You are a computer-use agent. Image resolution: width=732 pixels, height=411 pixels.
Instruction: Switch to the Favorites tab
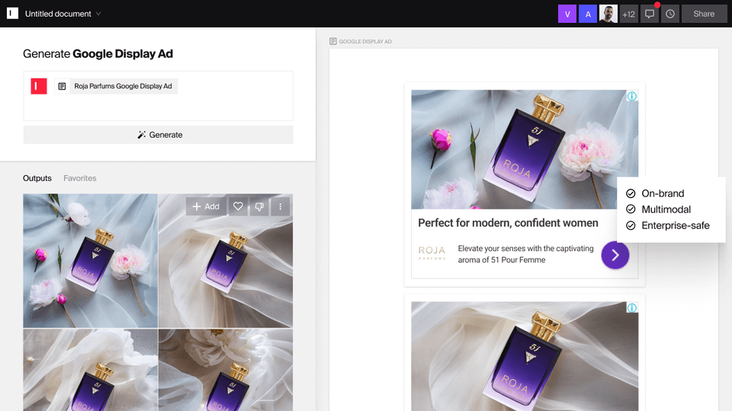click(80, 178)
